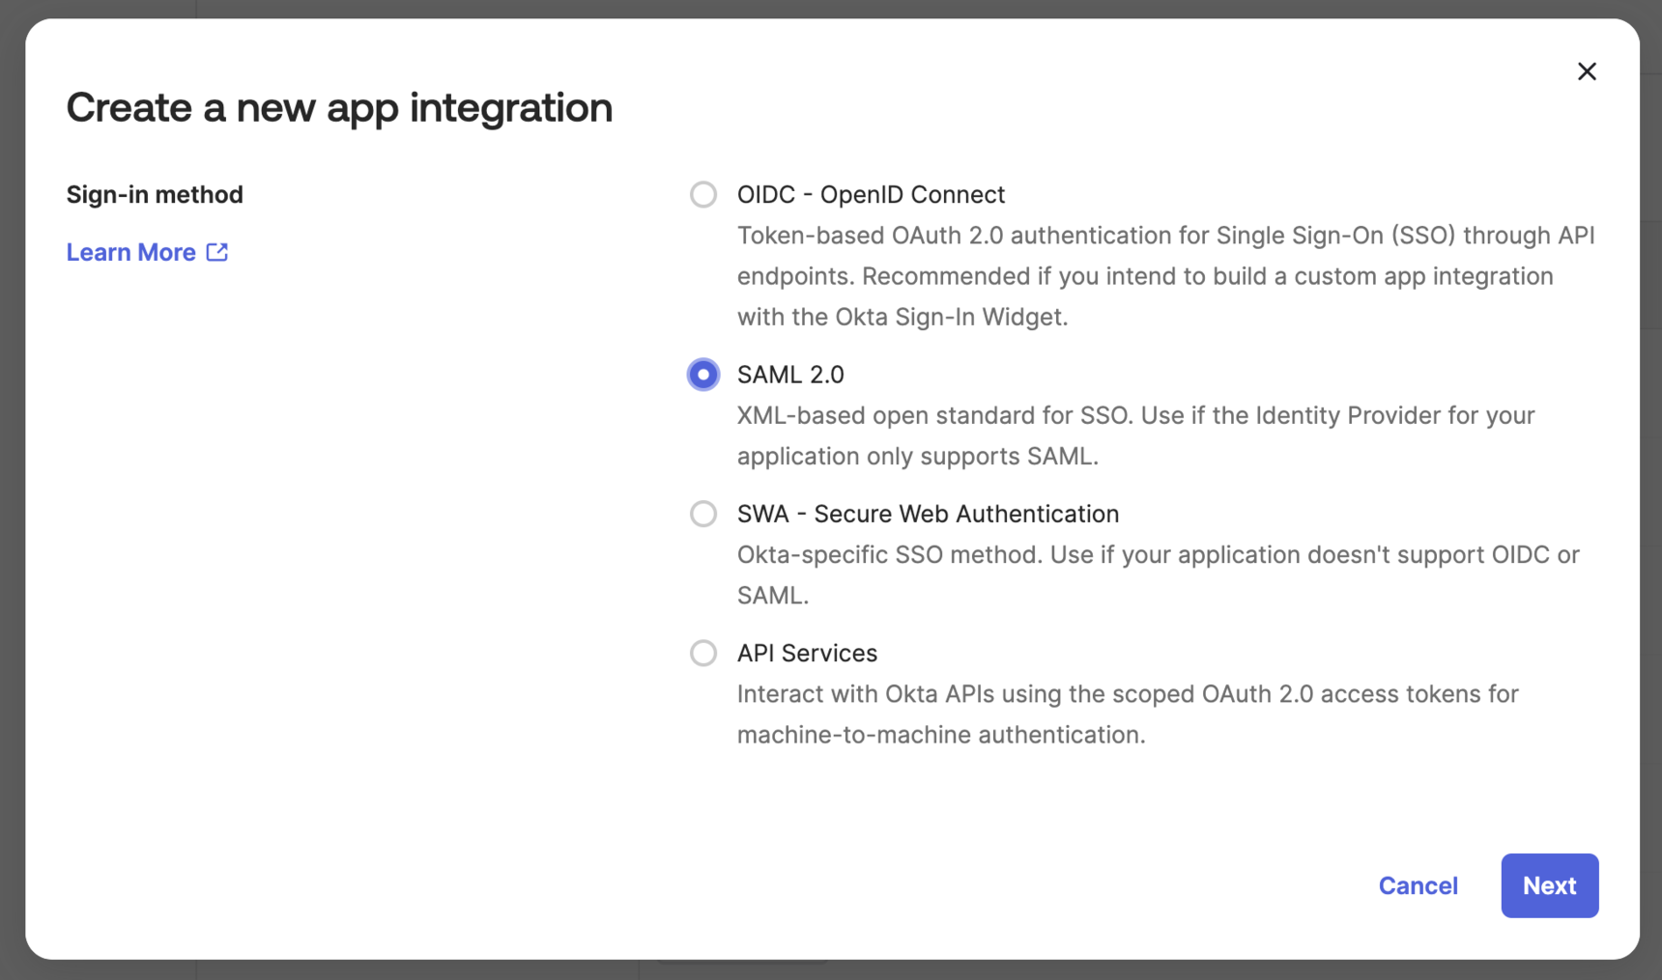Click the external link icon beside Learn More
The image size is (1662, 980).
click(217, 252)
